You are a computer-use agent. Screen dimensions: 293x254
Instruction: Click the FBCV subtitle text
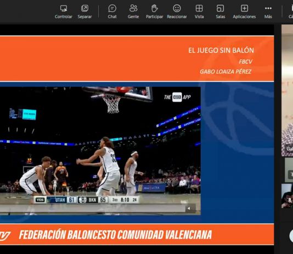pos(245,62)
